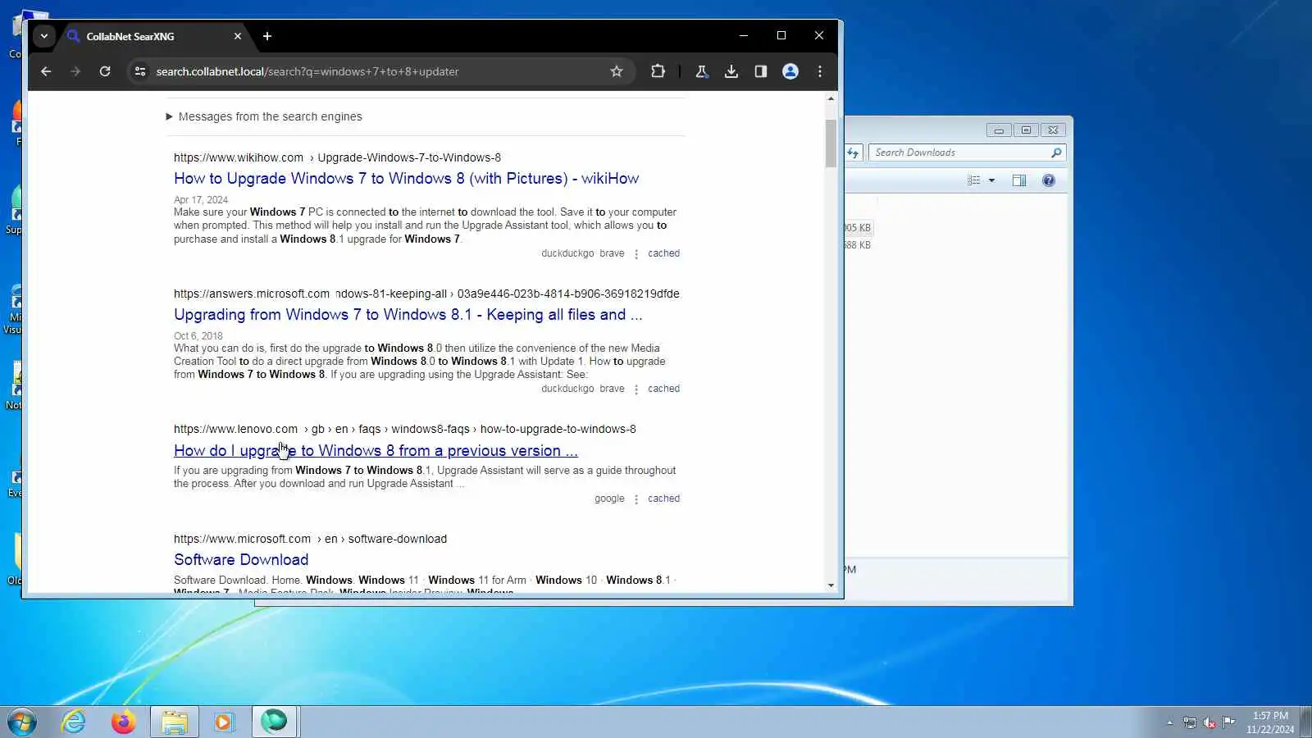Viewport: 1312px width, 738px height.
Task: Expand Messages from the search engines
Action: tap(264, 116)
